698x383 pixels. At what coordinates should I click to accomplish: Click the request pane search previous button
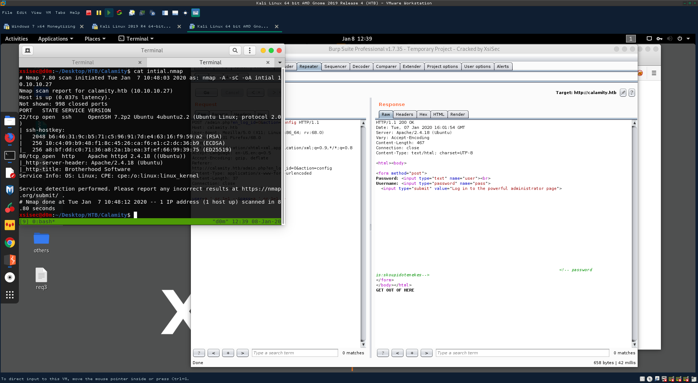pyautogui.click(x=213, y=353)
